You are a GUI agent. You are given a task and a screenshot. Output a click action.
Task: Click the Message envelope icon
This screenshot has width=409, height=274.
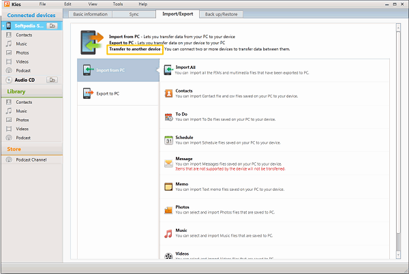[168, 163]
